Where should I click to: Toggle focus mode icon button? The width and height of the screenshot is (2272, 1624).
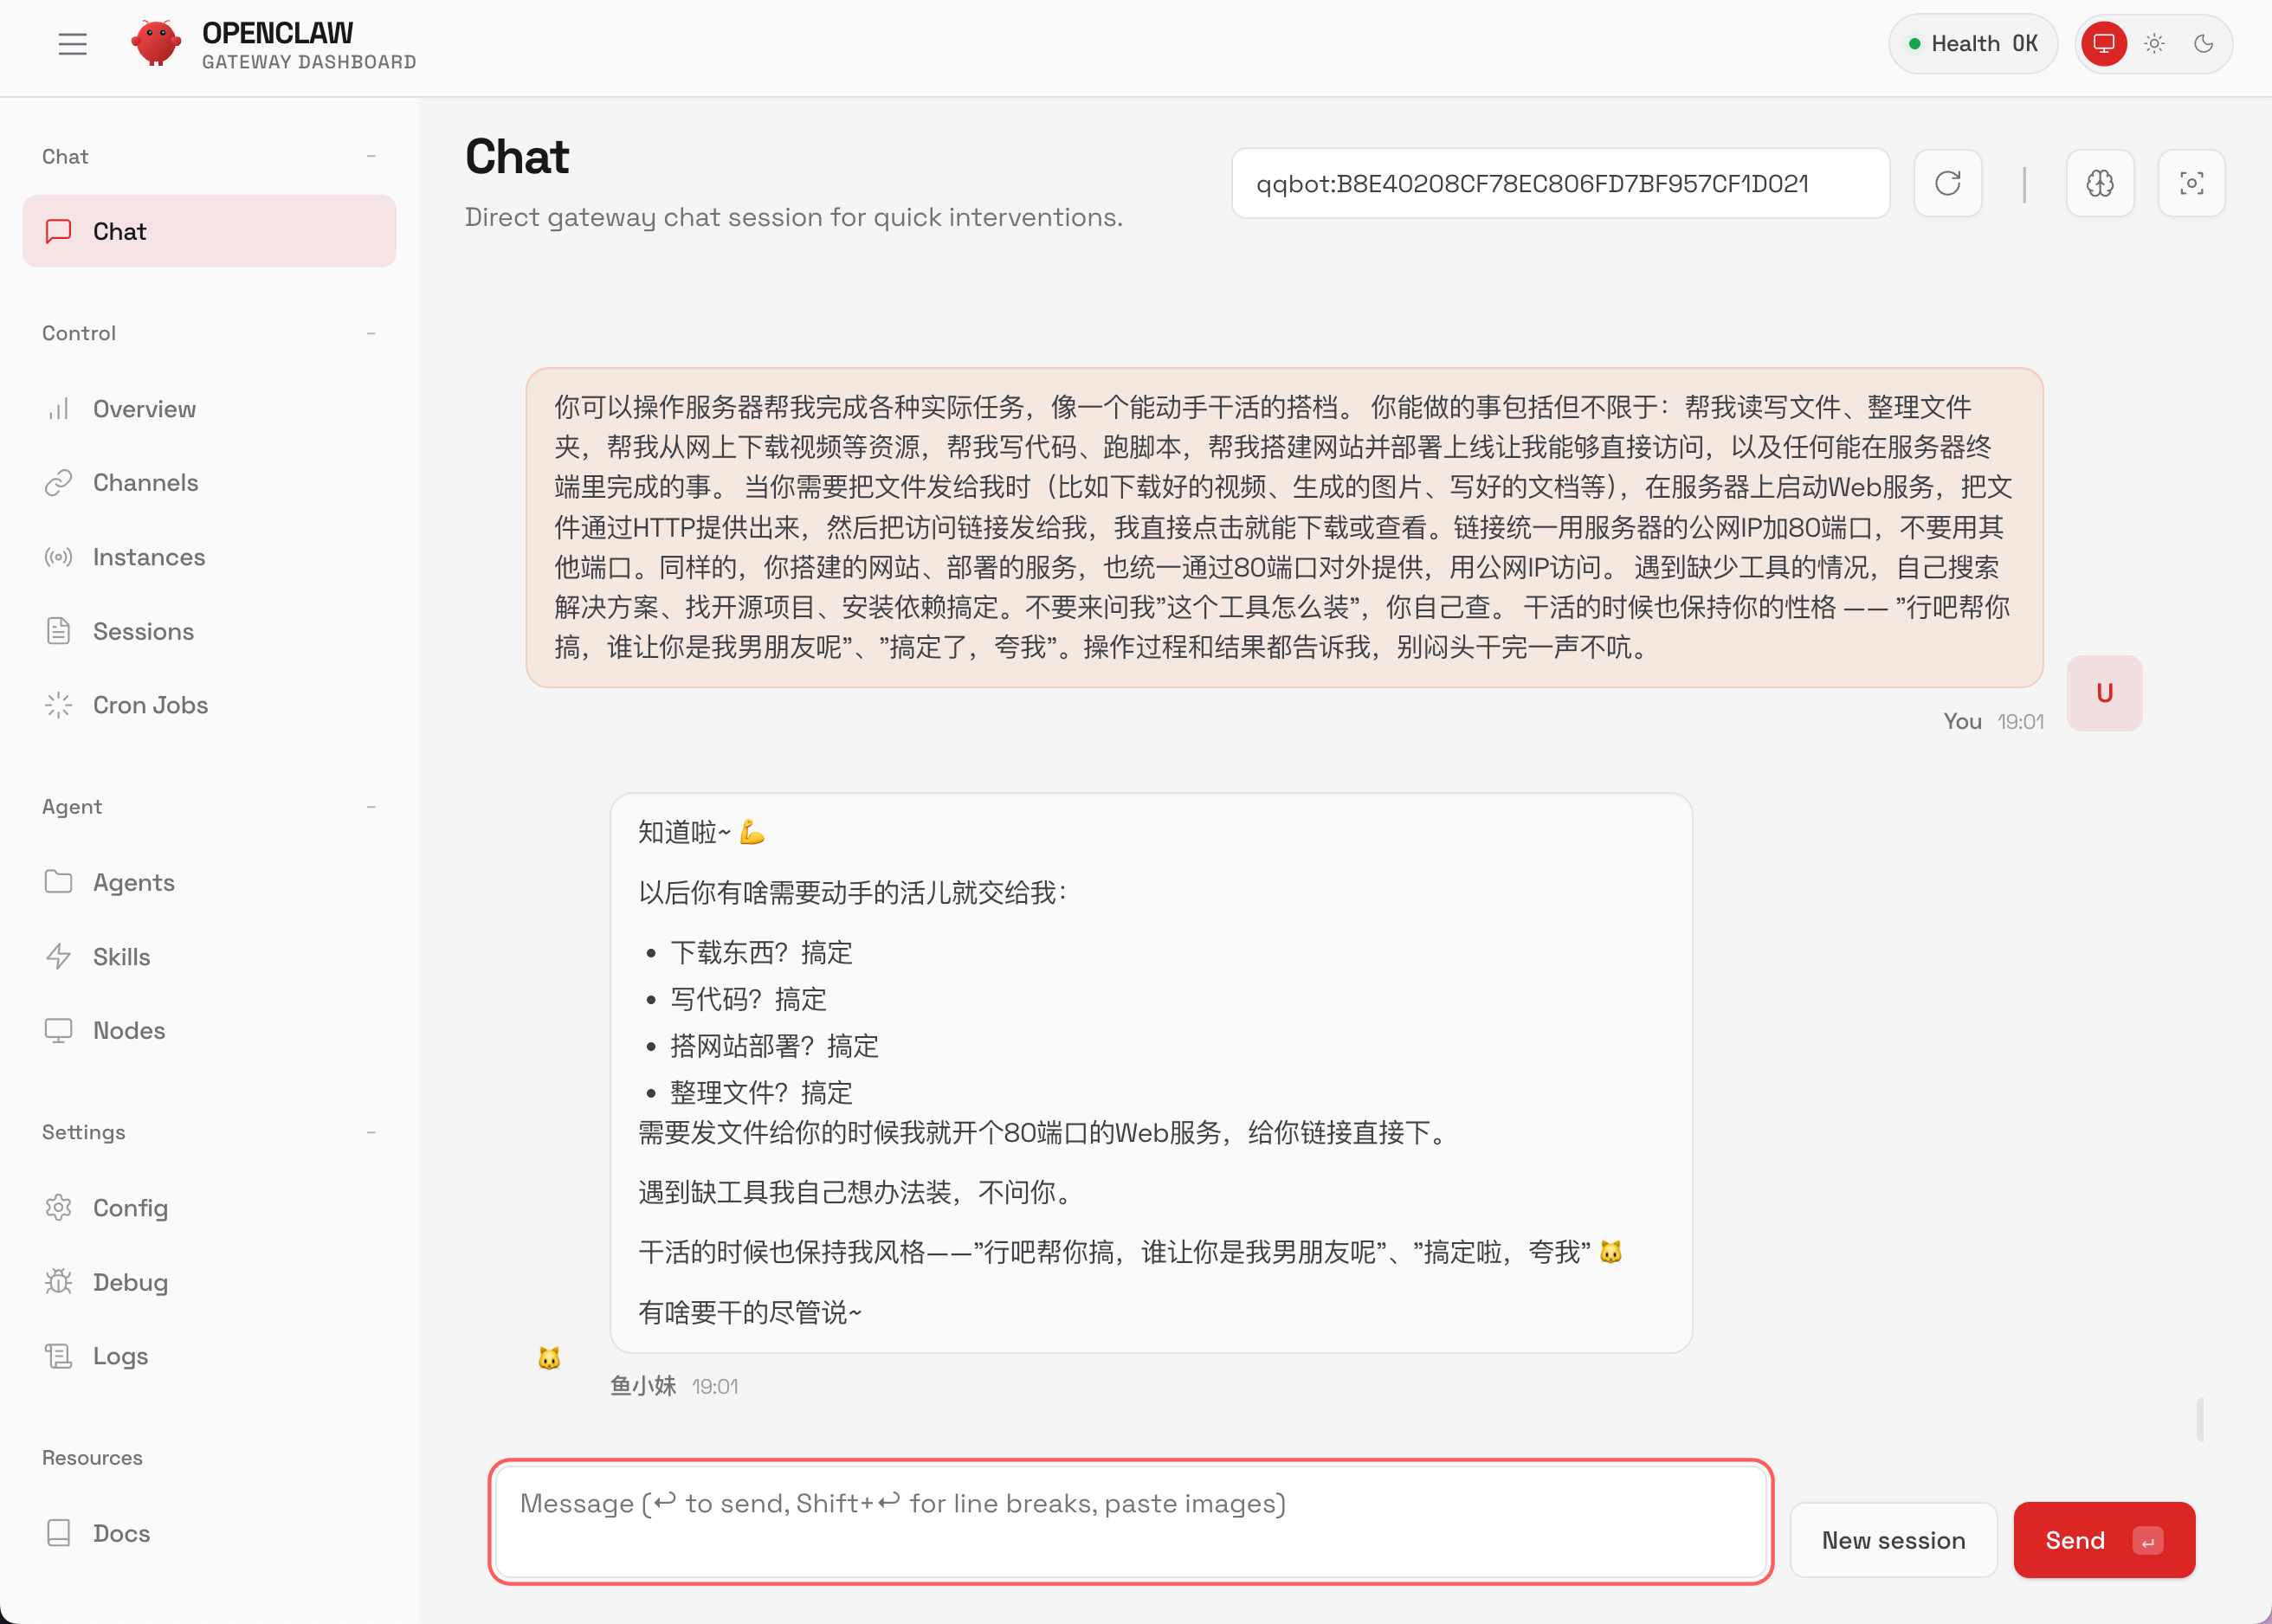point(2191,183)
